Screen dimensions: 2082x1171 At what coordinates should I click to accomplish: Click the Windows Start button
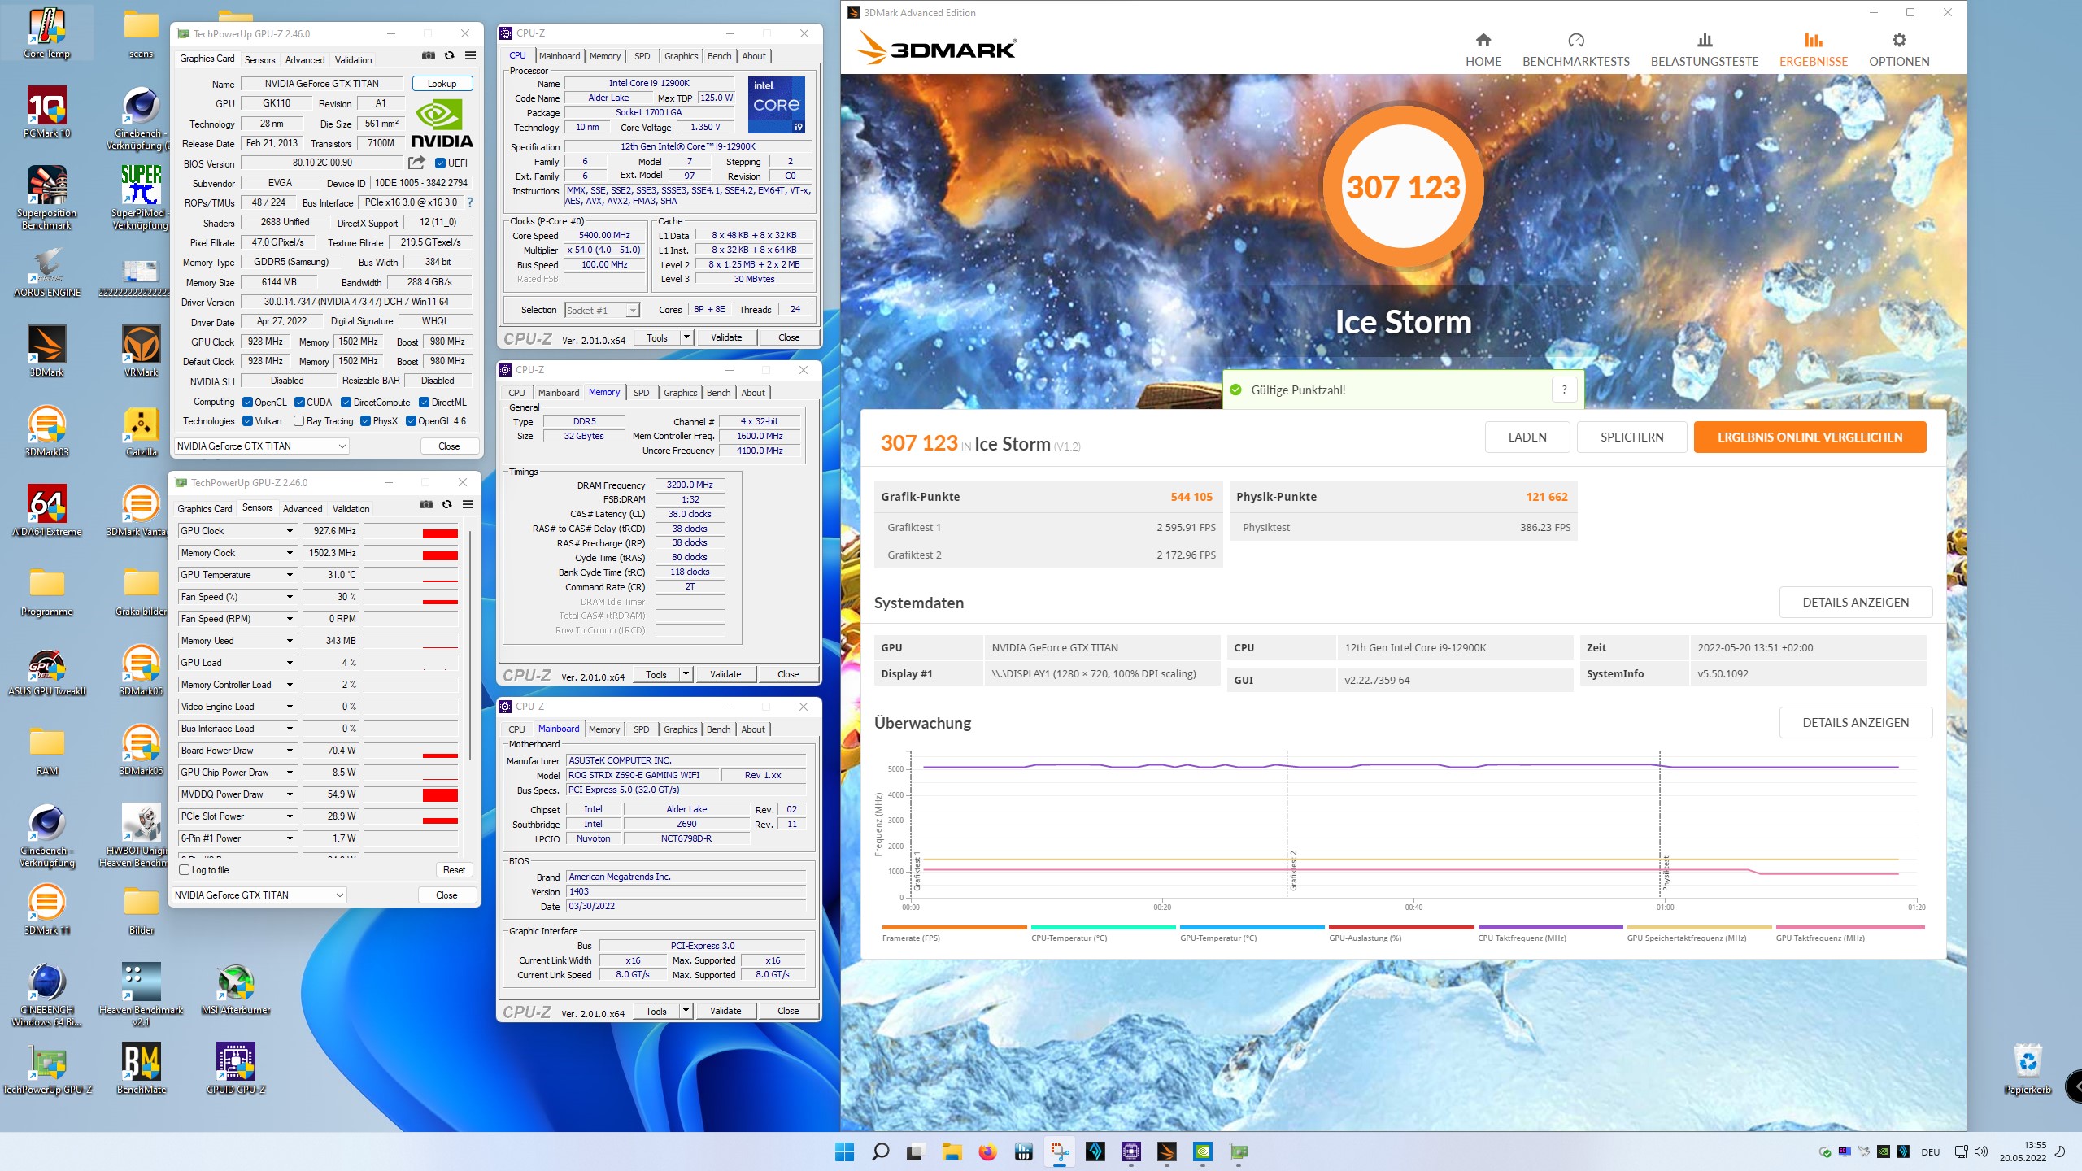pos(844,1151)
